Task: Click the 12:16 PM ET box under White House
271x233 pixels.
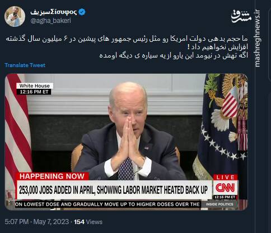Action: [x=34, y=92]
